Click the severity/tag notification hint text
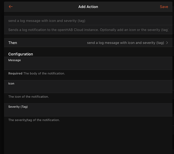 (x=34, y=120)
